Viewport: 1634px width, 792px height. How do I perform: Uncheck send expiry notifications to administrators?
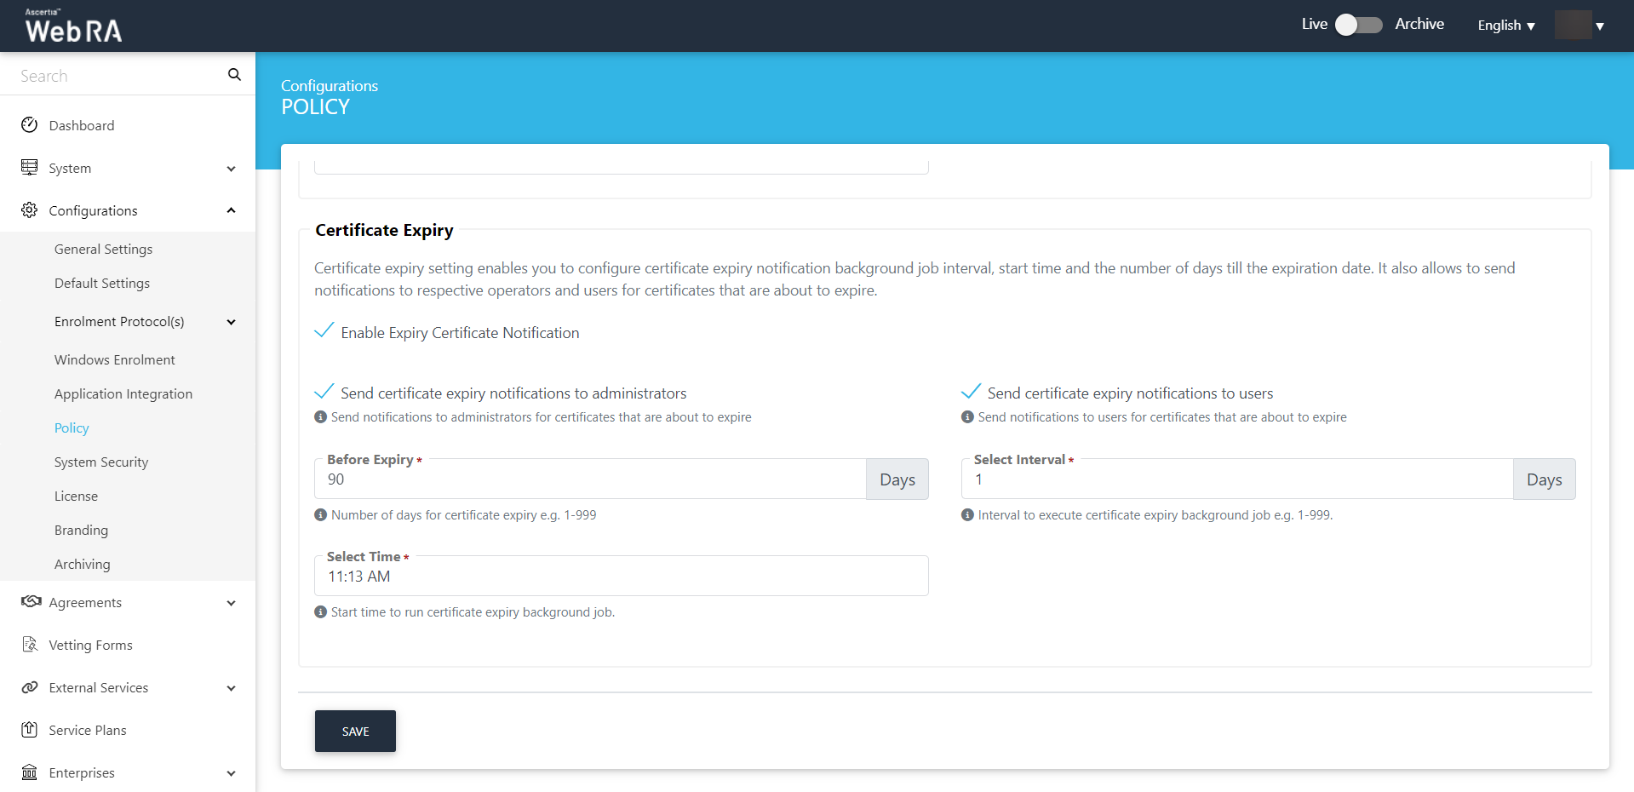click(x=324, y=392)
